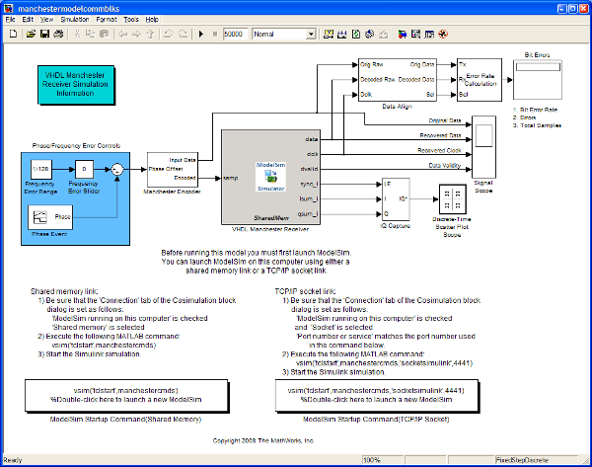Save the model using the floppy disk icon
Screen dimensions: 592x467
coord(44,34)
